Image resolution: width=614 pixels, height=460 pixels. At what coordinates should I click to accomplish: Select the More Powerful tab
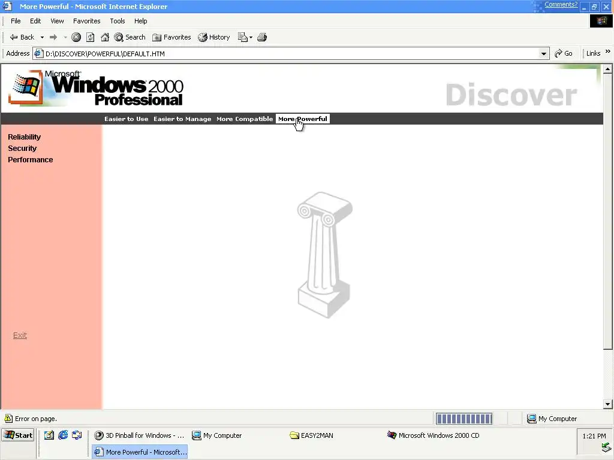303,119
